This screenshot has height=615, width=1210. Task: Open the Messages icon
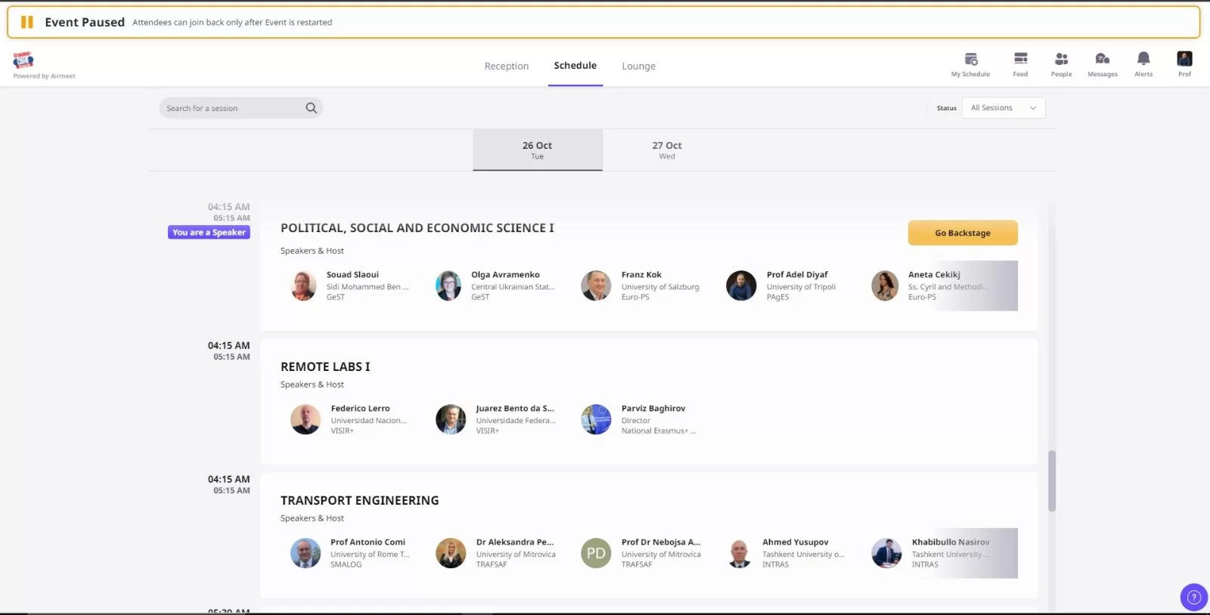[1102, 60]
